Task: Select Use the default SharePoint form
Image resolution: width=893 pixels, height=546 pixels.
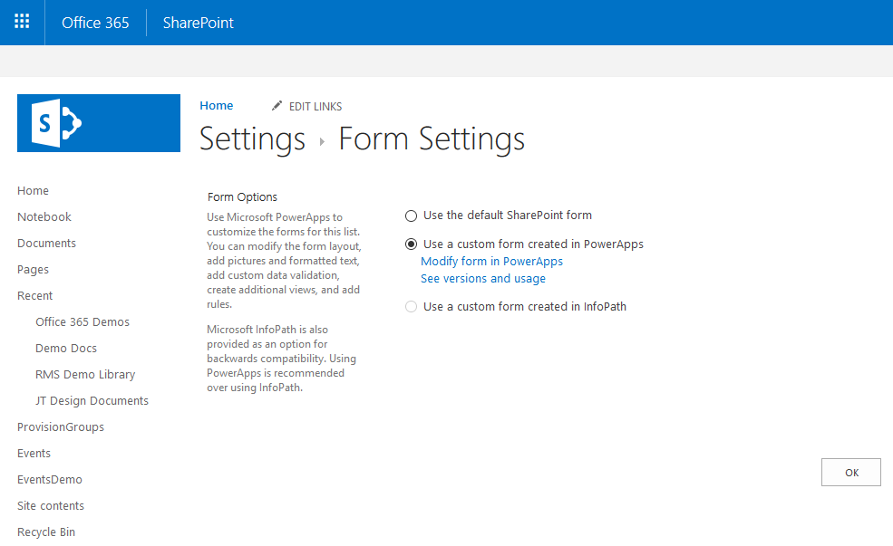Action: click(x=411, y=216)
